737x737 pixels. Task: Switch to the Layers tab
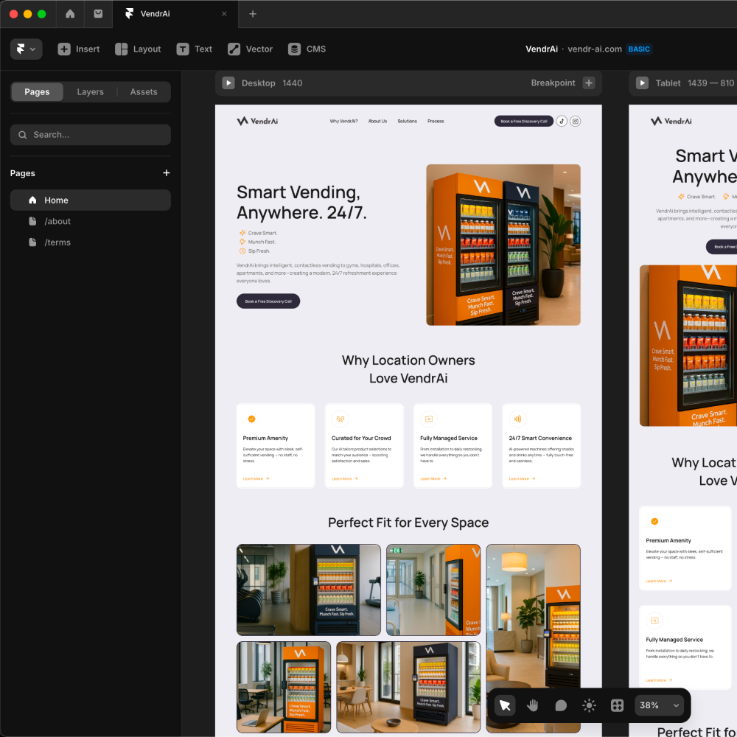90,92
